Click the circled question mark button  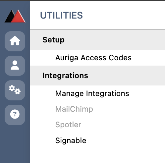coord(15,114)
